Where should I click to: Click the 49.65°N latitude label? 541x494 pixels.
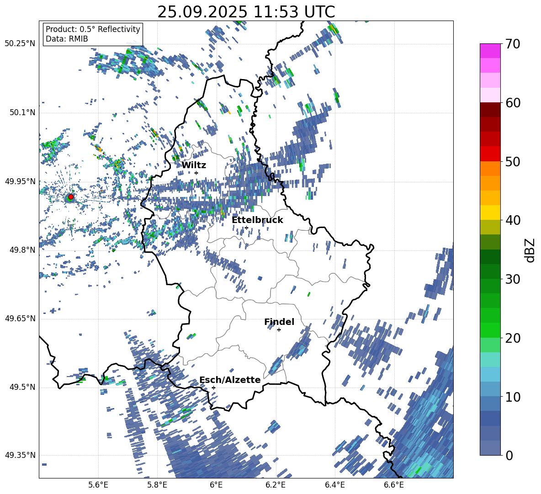[20, 319]
